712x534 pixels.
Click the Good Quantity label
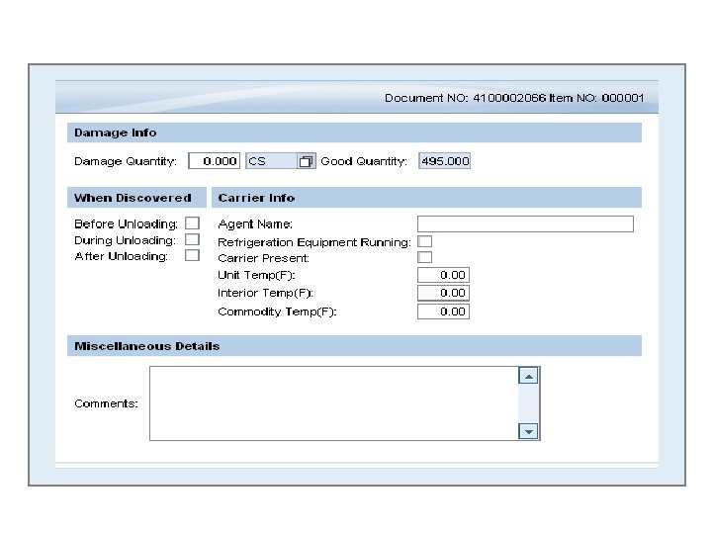tap(364, 161)
